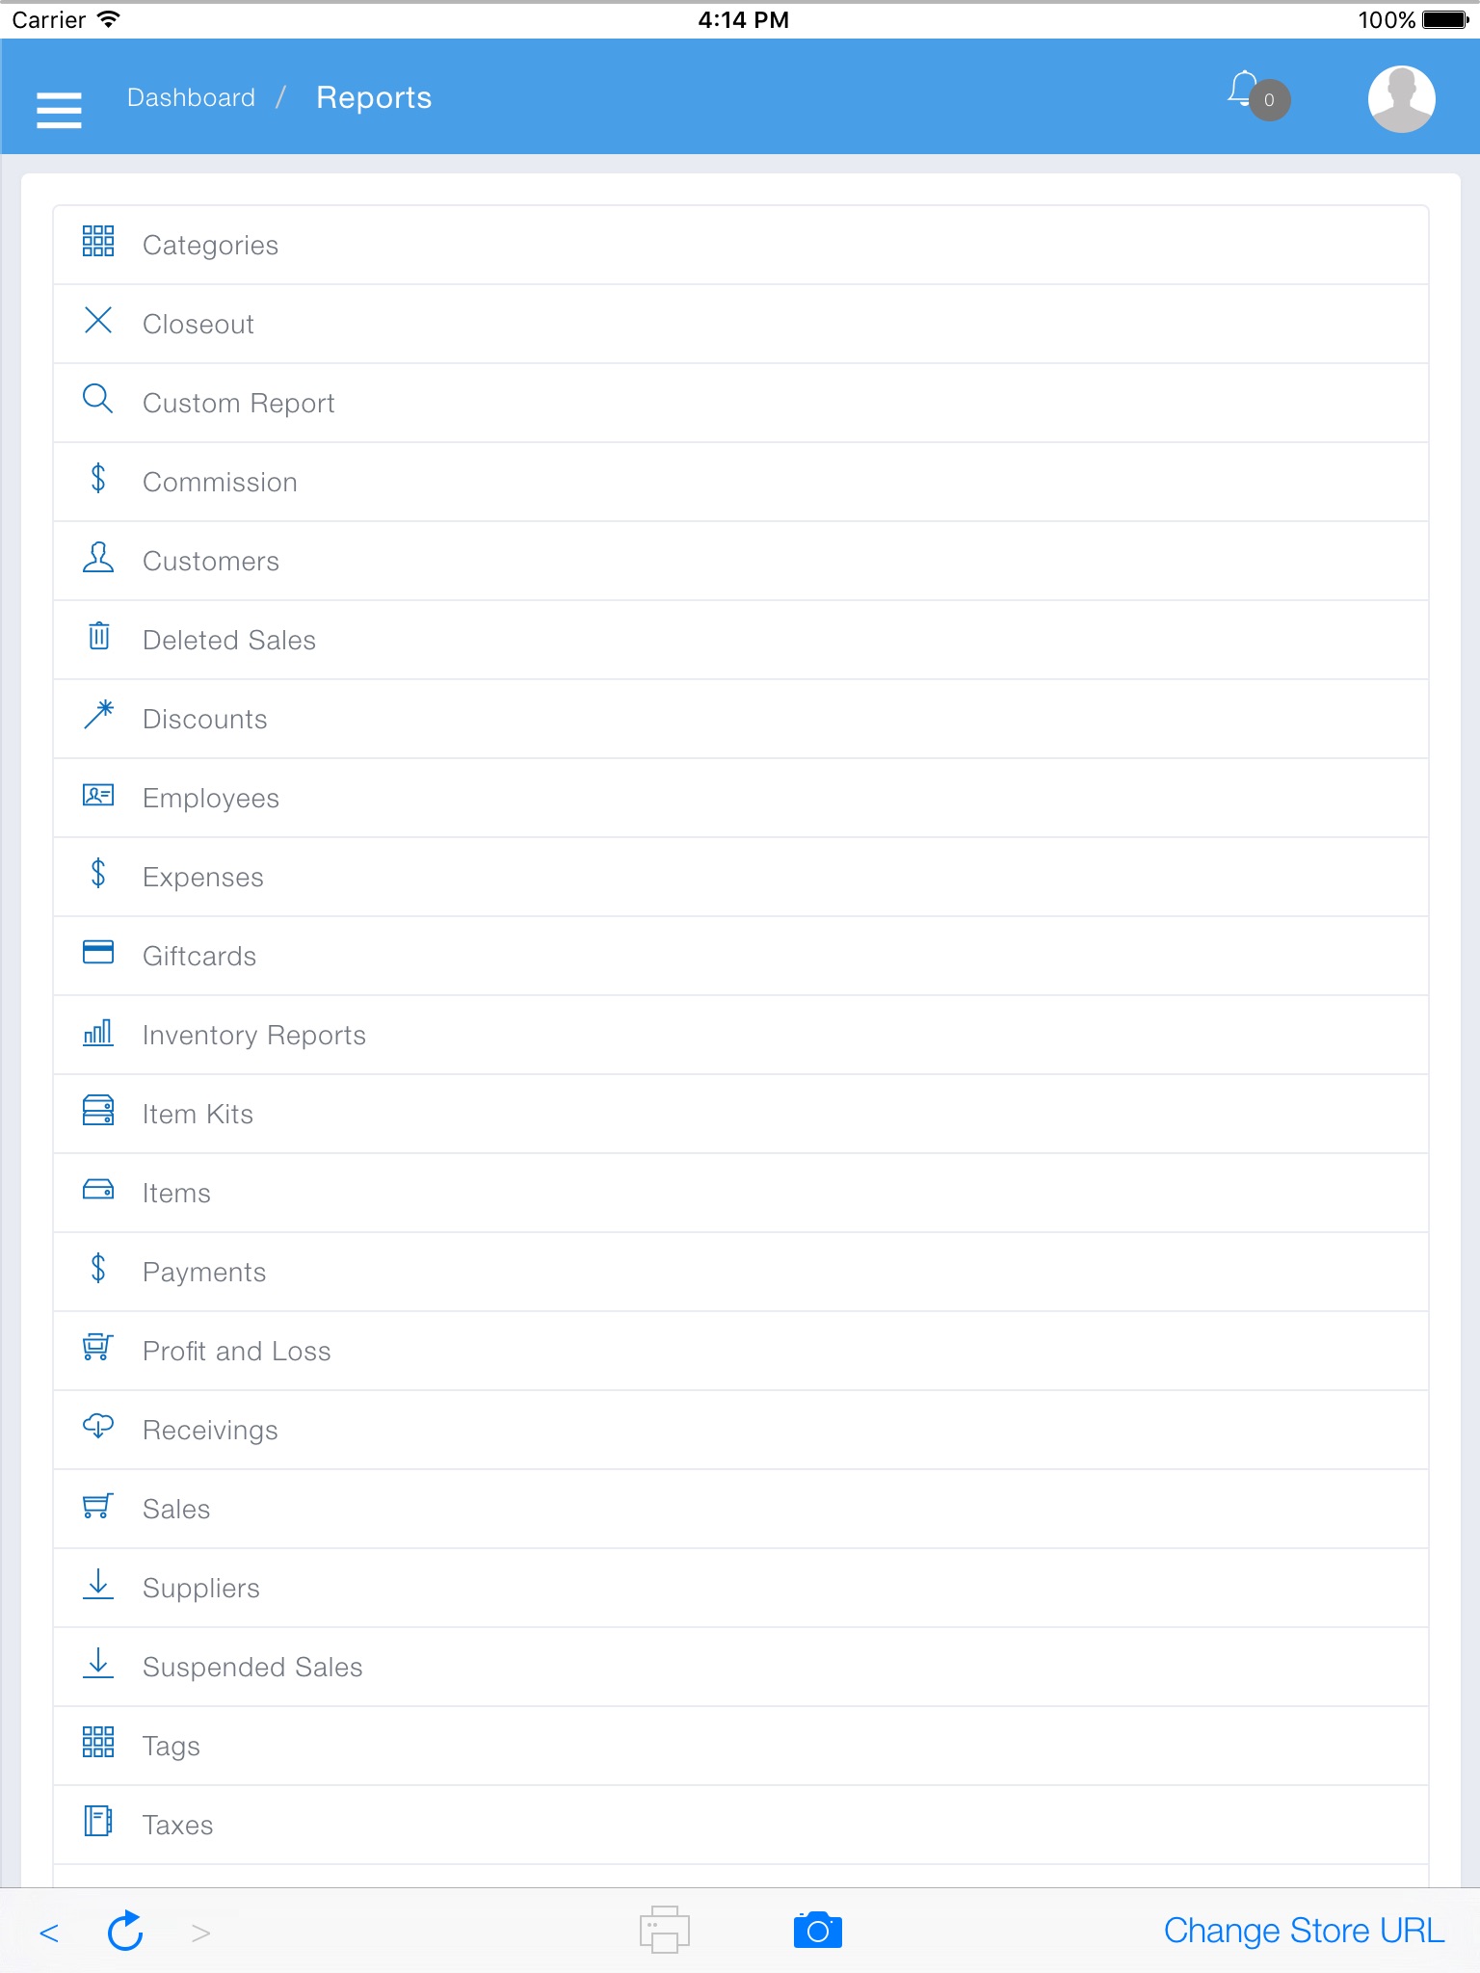Tap the camera icon in bottom toolbar
The width and height of the screenshot is (1480, 1973).
pos(817,1931)
